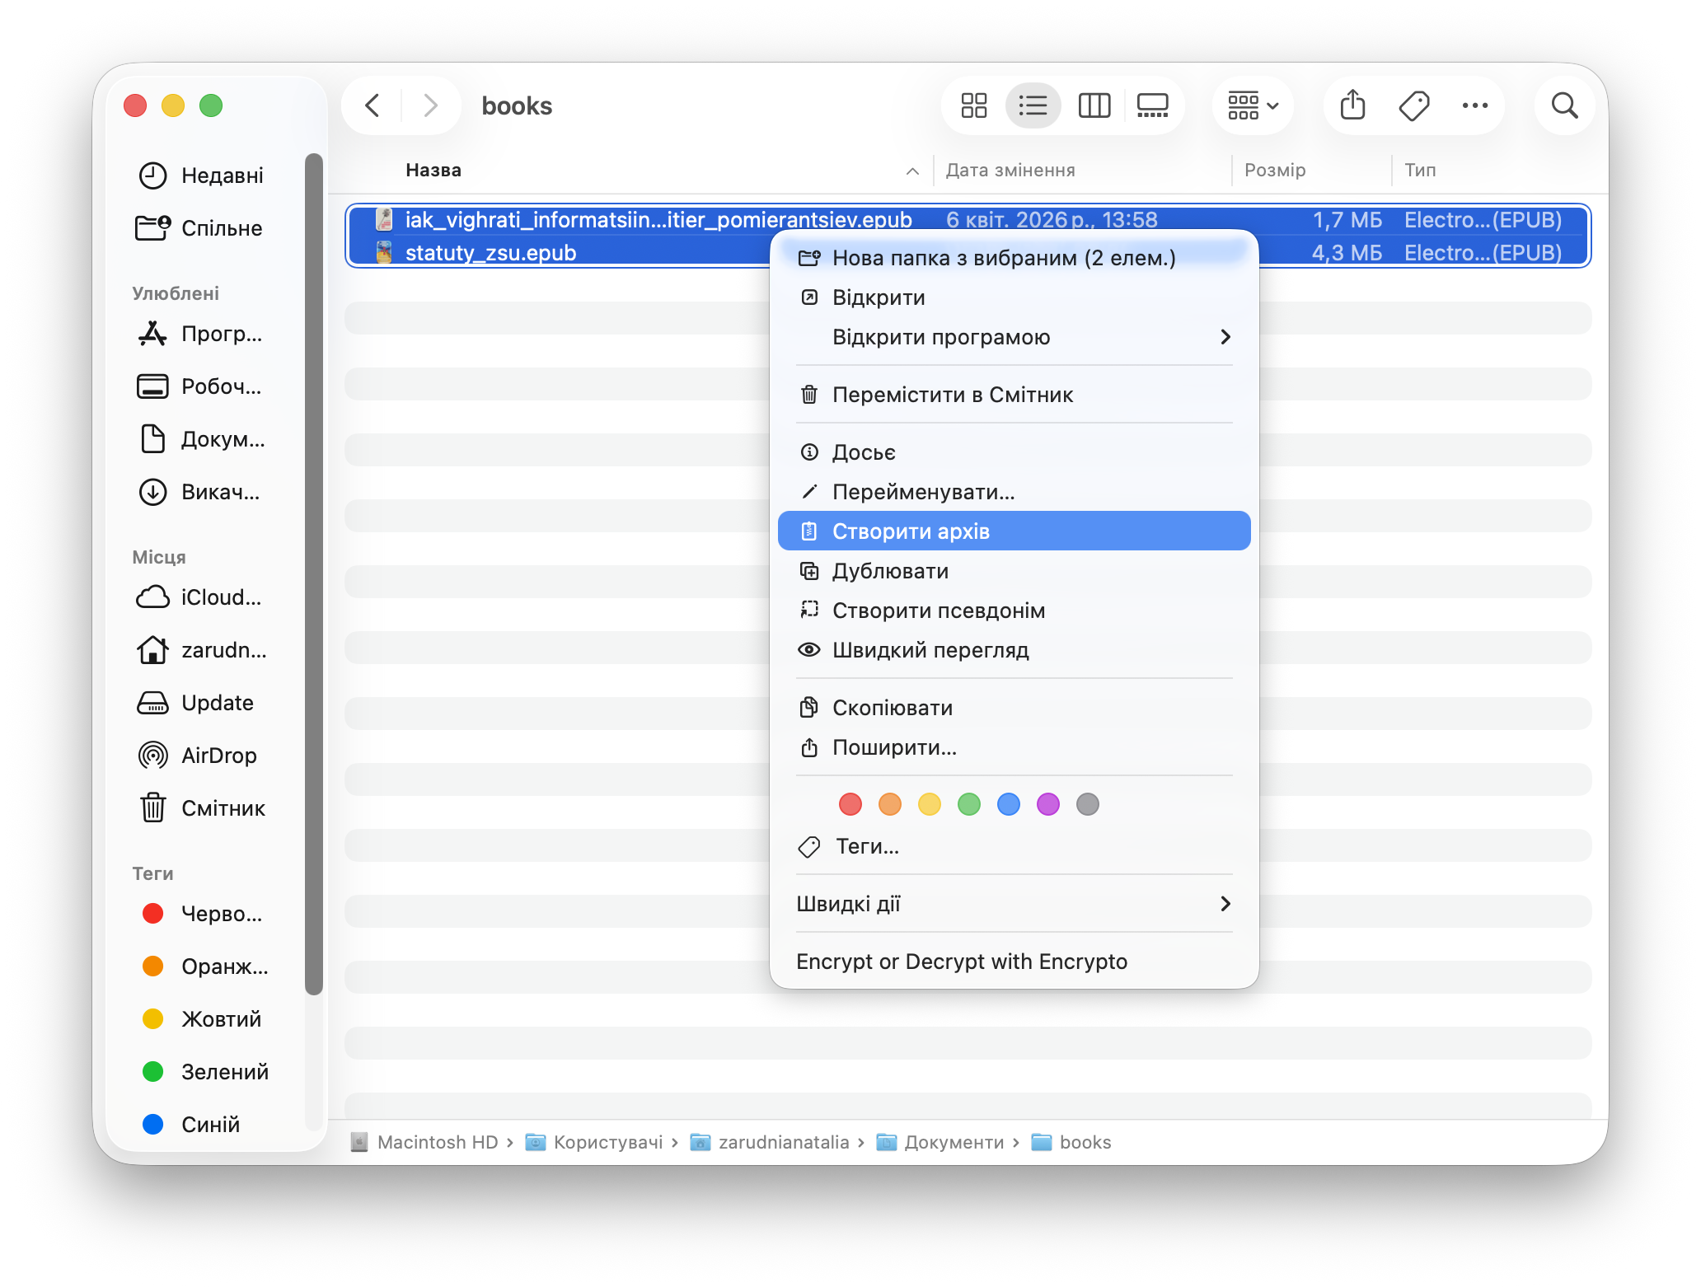Click the tag toolbar icon

[1414, 105]
